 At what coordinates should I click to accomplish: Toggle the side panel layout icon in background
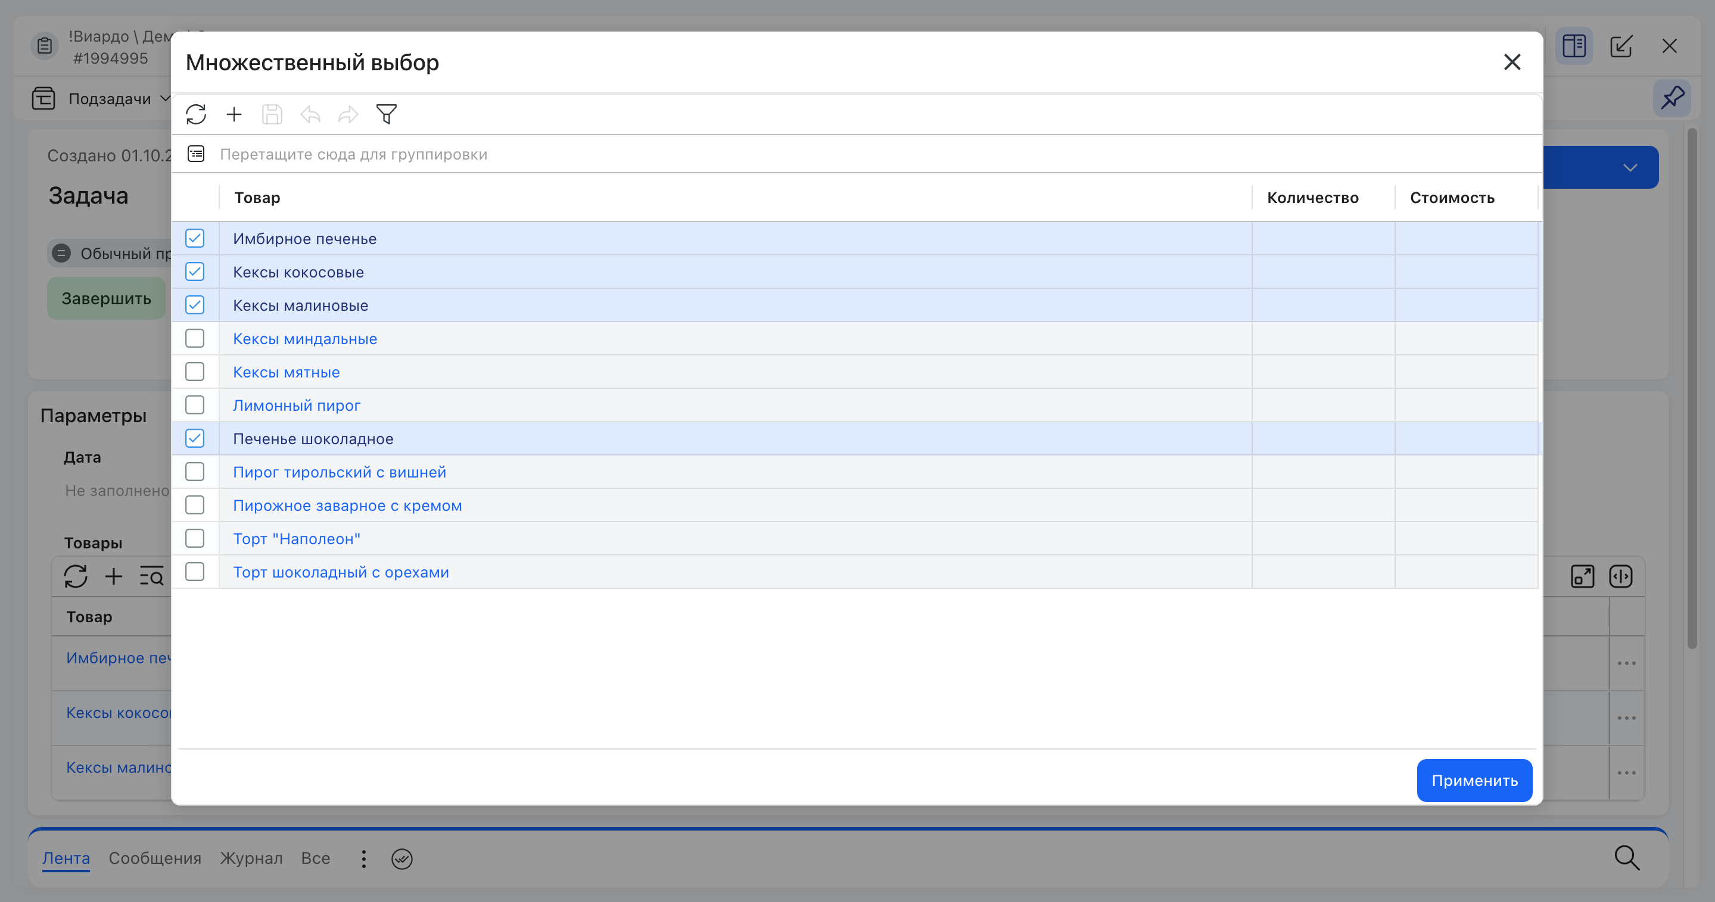(1574, 46)
